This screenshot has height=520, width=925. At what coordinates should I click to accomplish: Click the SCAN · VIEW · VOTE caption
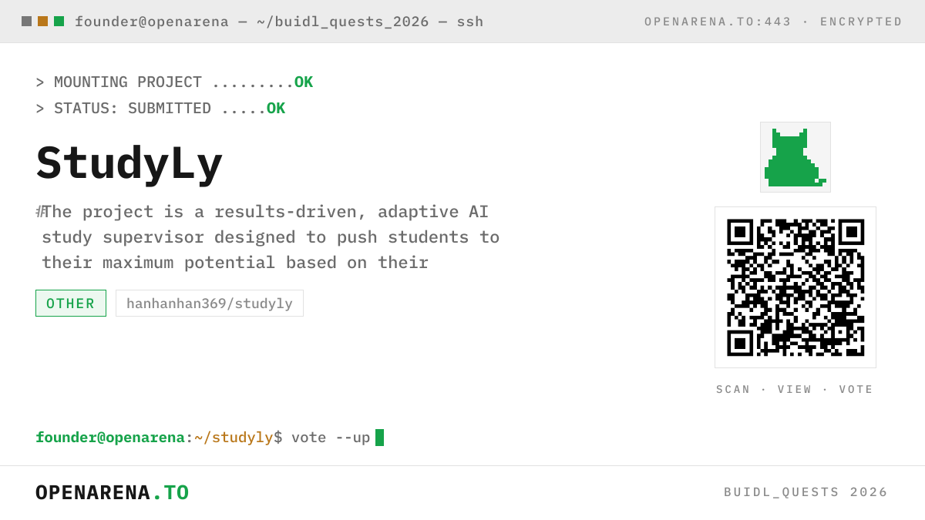(x=795, y=390)
